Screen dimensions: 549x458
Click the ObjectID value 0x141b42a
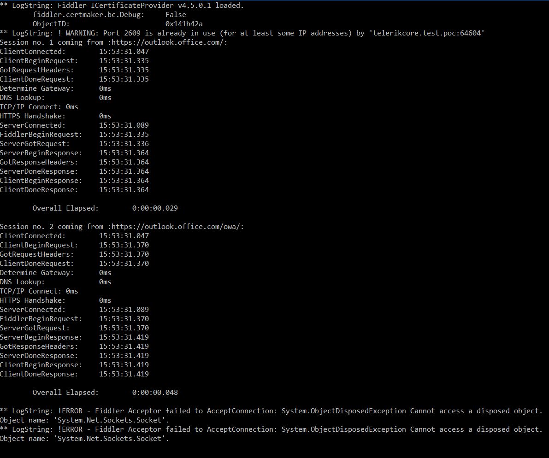184,24
